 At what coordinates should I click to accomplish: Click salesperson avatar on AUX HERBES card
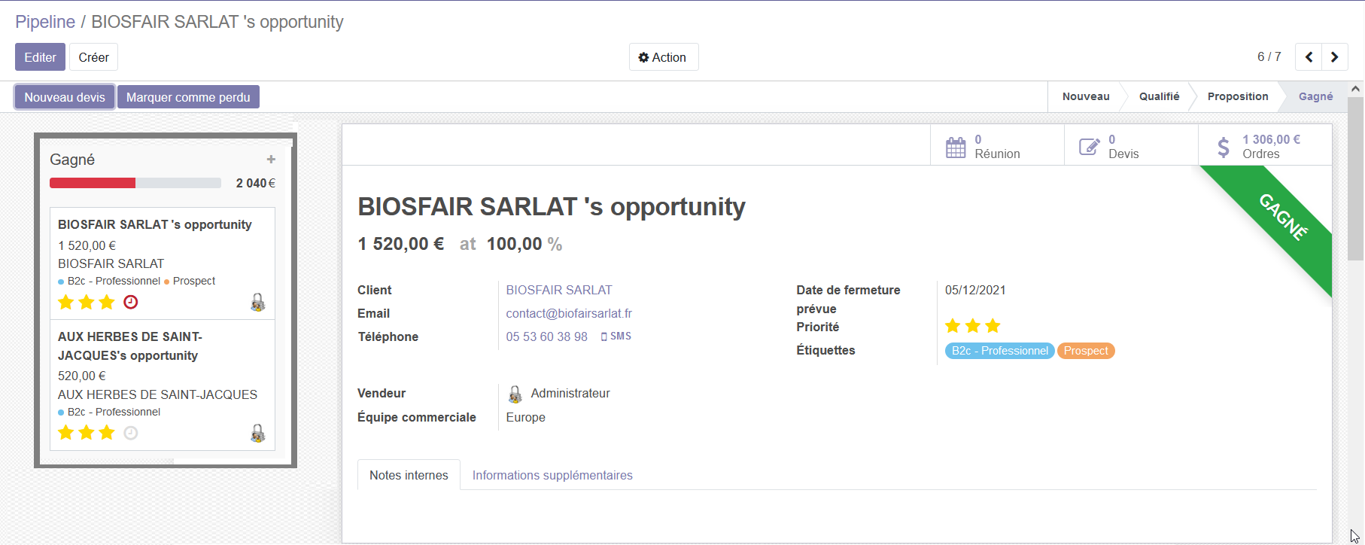(x=257, y=433)
